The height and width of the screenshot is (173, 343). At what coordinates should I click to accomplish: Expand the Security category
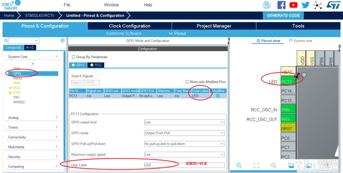pyautogui.click(x=57, y=156)
